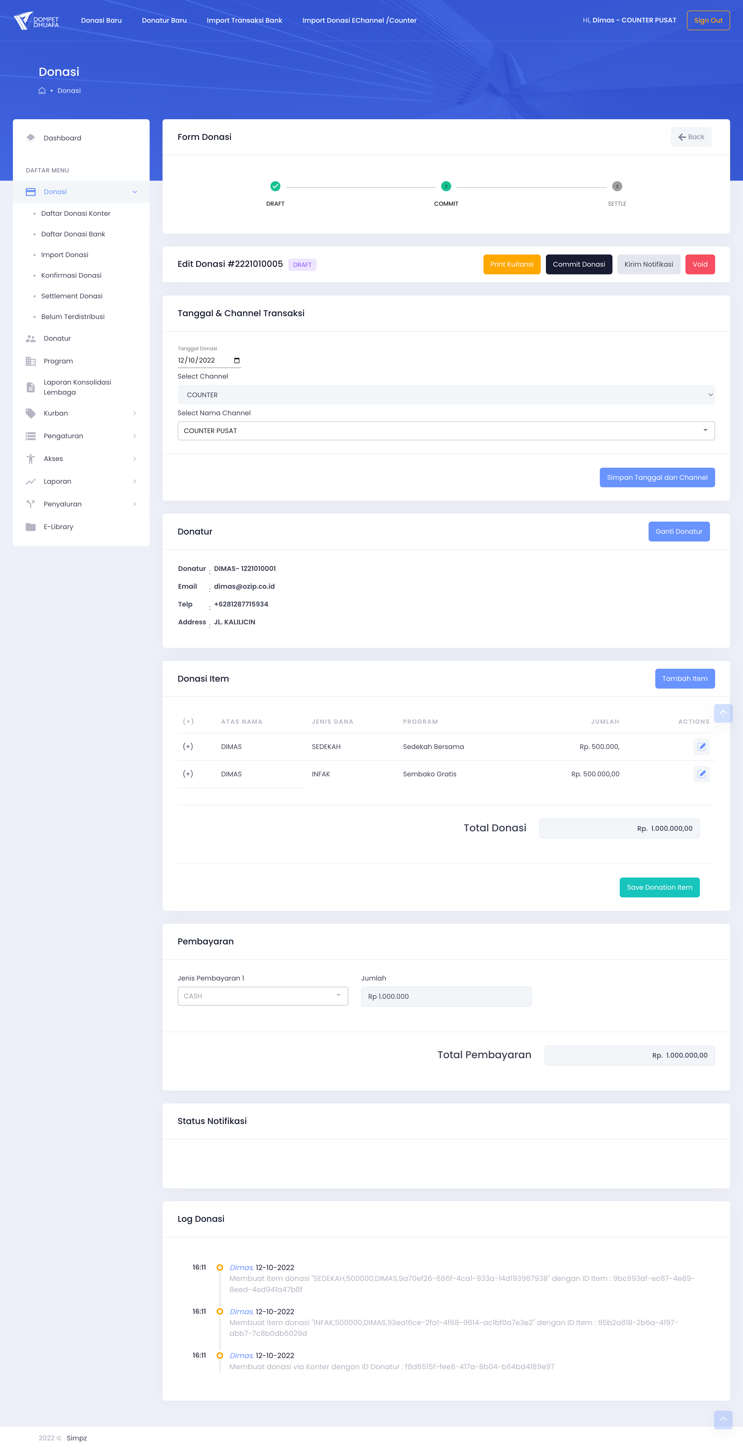Click the edit icon for INFAK row
The image size is (743, 1450).
[701, 774]
